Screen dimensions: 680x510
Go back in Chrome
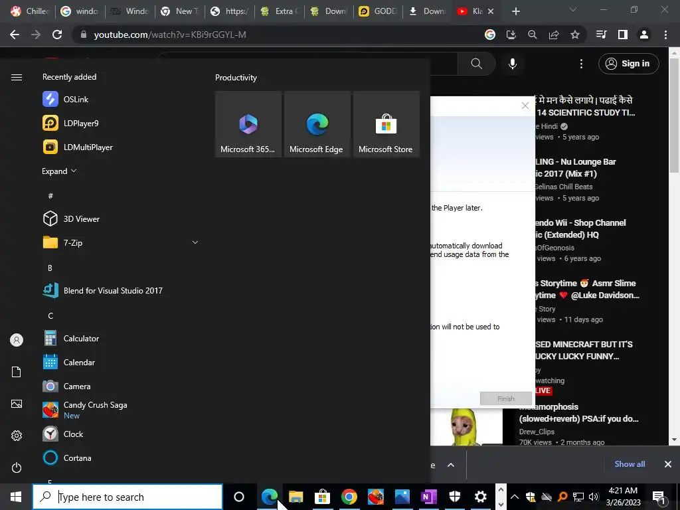pyautogui.click(x=15, y=35)
